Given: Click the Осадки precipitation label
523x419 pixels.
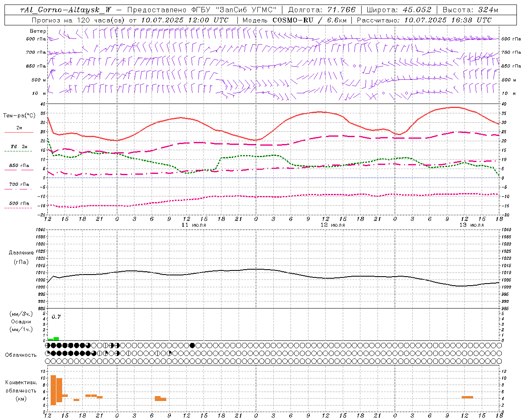Looking at the screenshot, I should (x=21, y=322).
